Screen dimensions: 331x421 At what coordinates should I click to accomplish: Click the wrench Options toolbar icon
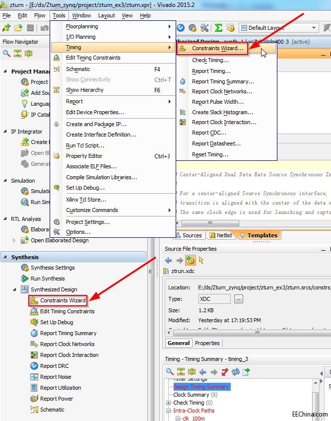(204, 28)
